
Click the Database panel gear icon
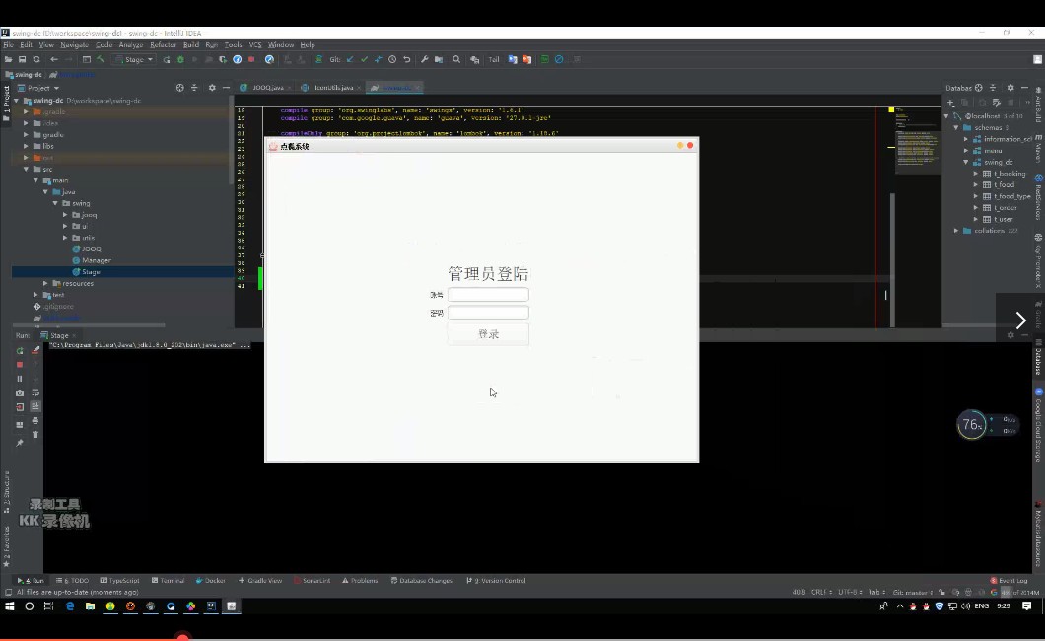(1010, 88)
